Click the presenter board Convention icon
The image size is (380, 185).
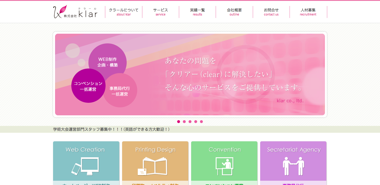[x=225, y=166]
